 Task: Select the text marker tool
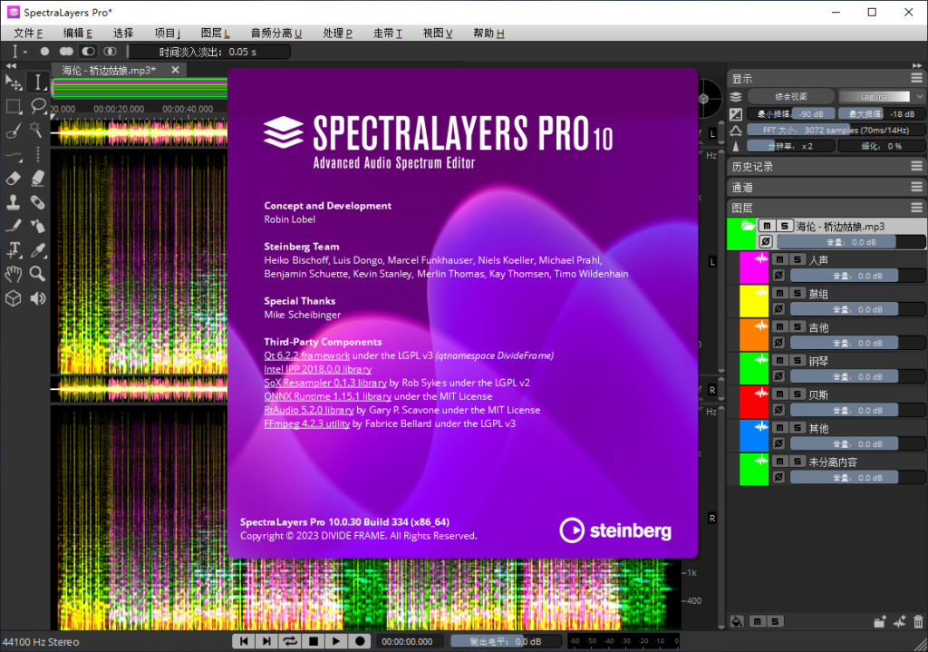pos(13,250)
